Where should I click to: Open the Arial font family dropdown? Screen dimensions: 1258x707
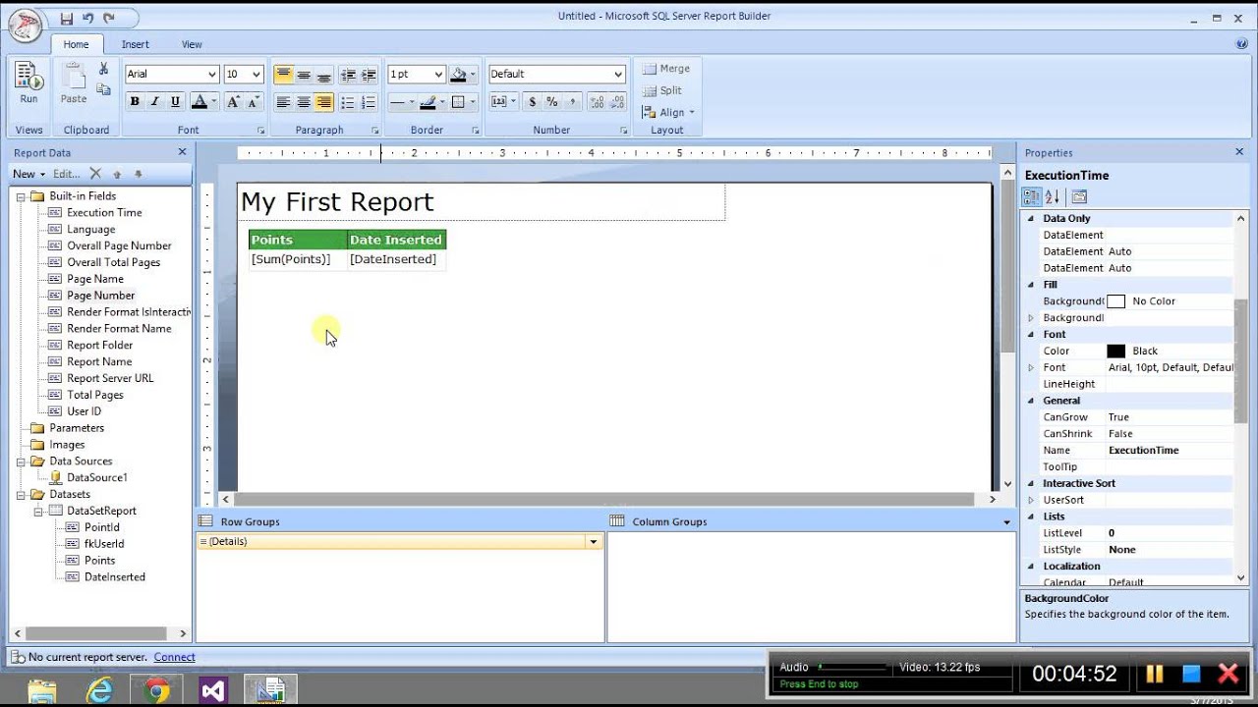[214, 74]
